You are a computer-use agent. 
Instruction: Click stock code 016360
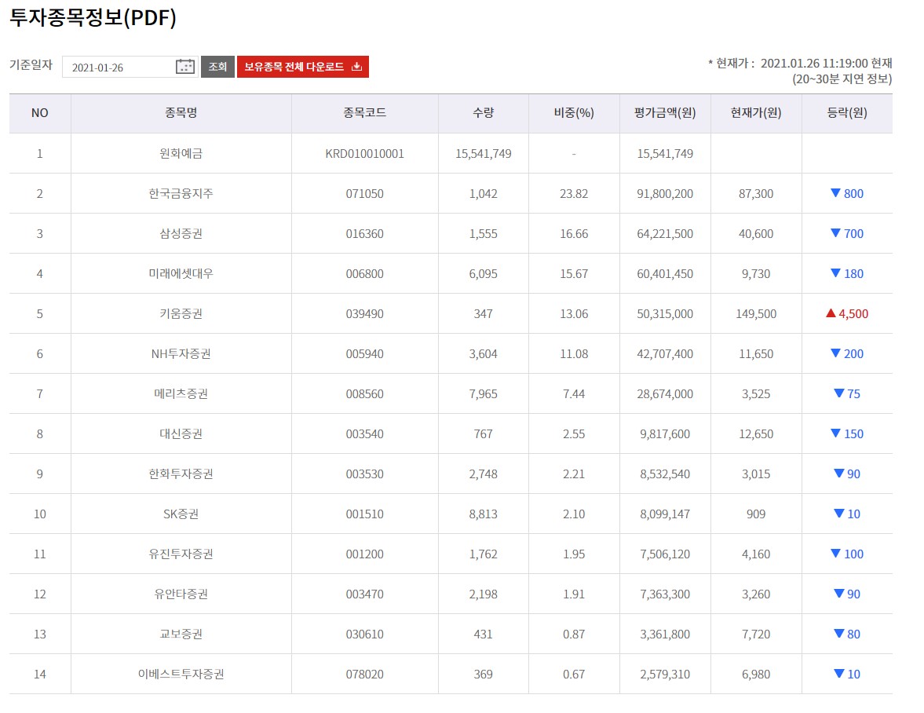click(365, 234)
